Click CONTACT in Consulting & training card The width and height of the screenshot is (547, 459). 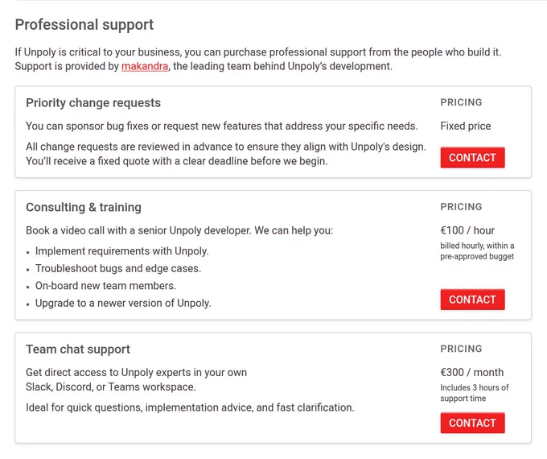click(x=472, y=300)
